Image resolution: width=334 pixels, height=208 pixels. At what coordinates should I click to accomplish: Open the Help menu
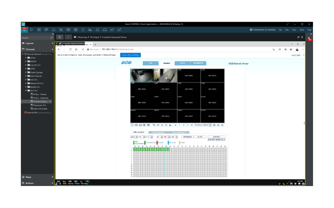pos(309,30)
